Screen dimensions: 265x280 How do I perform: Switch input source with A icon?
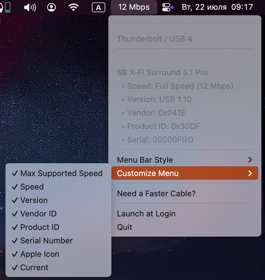98,8
